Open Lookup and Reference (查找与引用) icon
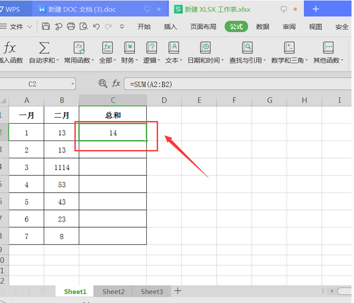Screen dimensions: 354x303 (247, 48)
